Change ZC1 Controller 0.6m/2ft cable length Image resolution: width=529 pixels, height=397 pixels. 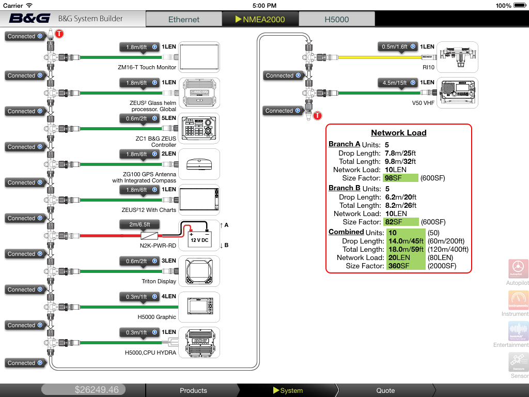140,118
